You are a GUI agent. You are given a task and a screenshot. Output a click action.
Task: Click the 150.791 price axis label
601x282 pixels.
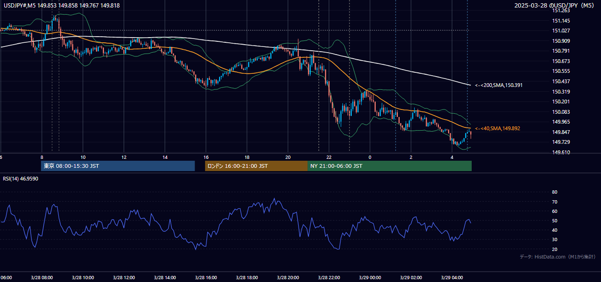click(x=561, y=51)
